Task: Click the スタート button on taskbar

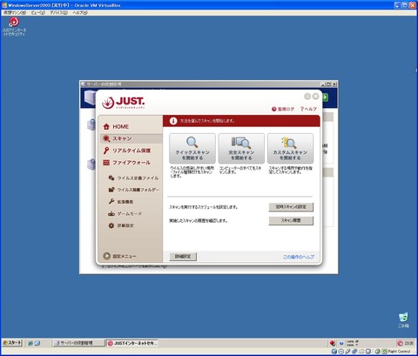Action: coord(12,343)
